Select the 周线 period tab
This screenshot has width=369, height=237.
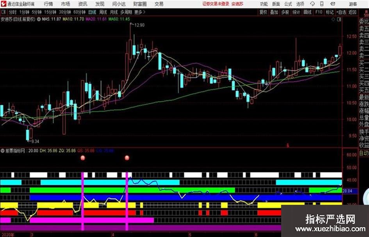103,12
